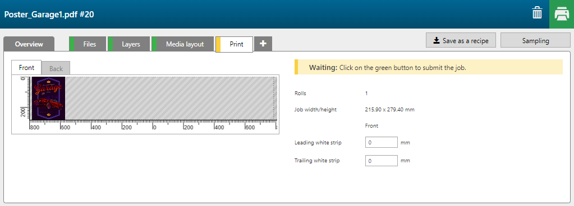Submit job with green printer icon
This screenshot has width=574, height=206.
(562, 14)
